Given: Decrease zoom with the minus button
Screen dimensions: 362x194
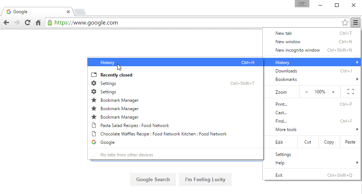Looking at the screenshot, I should (306, 92).
